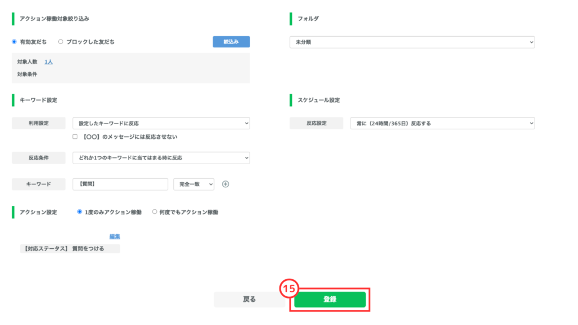
Task: Open the フォルダ dropdown showing 未分類
Action: tap(411, 42)
